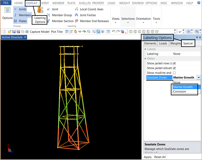Open the Seastate Zones dropdown arrow

click(x=199, y=77)
